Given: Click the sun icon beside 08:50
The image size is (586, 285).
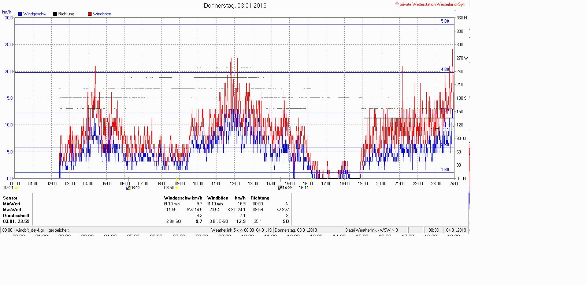Looking at the screenshot, I should point(177,188).
